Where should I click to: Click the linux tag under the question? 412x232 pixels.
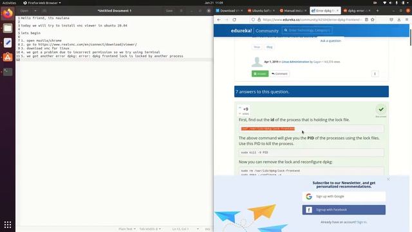[257, 47]
